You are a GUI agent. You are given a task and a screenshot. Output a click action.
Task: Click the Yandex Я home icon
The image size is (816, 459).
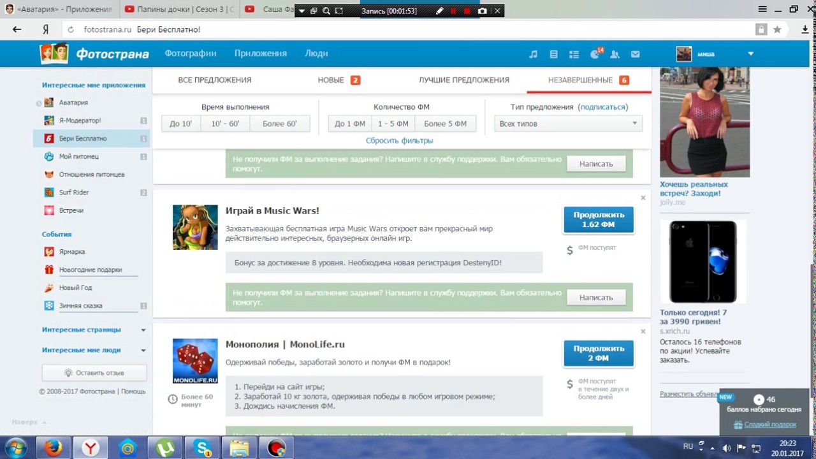click(46, 29)
